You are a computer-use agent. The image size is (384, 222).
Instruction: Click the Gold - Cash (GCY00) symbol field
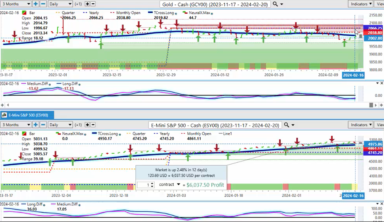click(215, 4)
